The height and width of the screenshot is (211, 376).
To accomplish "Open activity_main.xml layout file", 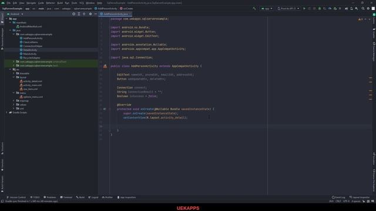I will [x=32, y=85].
